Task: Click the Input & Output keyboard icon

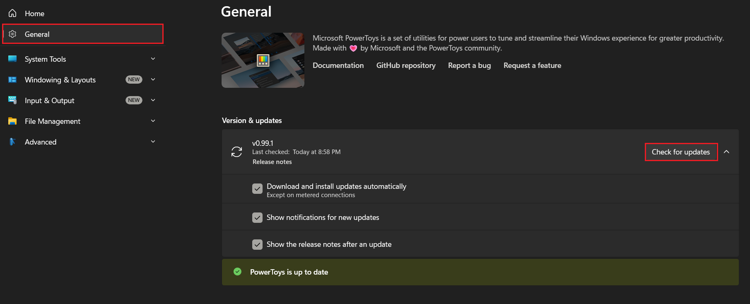Action: click(x=12, y=100)
